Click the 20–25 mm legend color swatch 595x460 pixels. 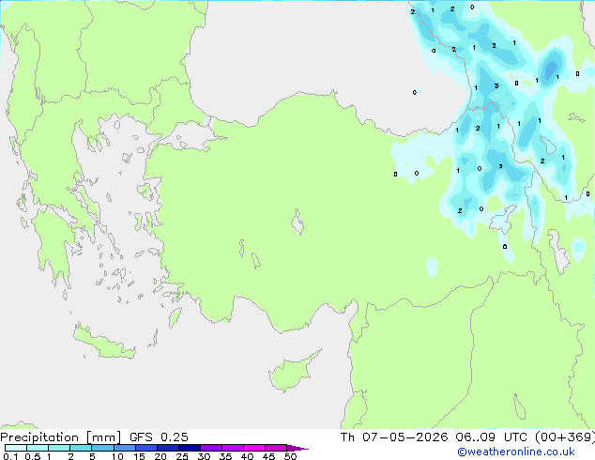pyautogui.click(x=167, y=448)
